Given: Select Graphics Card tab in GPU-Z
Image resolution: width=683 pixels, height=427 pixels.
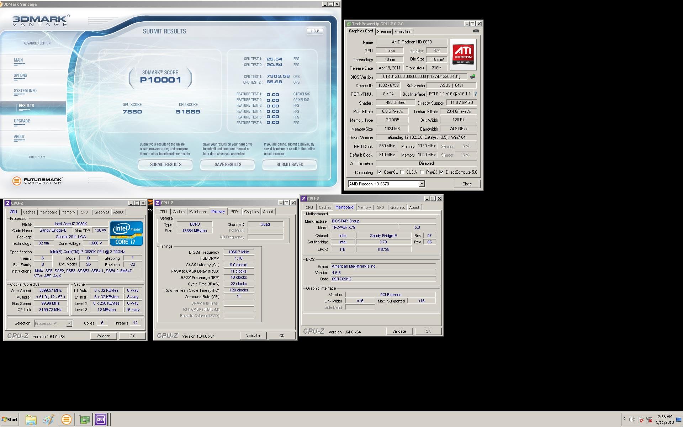Looking at the screenshot, I should click(361, 31).
